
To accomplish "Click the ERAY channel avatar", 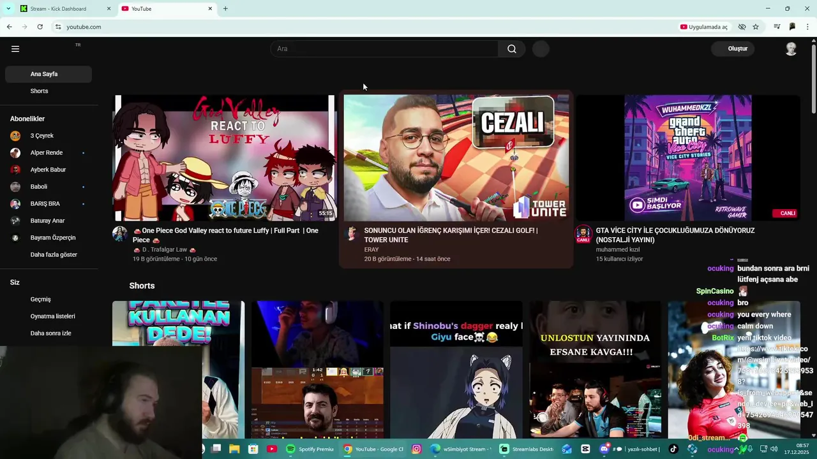I will click(351, 233).
